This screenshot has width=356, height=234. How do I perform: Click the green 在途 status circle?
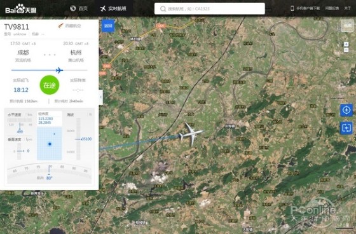50,85
